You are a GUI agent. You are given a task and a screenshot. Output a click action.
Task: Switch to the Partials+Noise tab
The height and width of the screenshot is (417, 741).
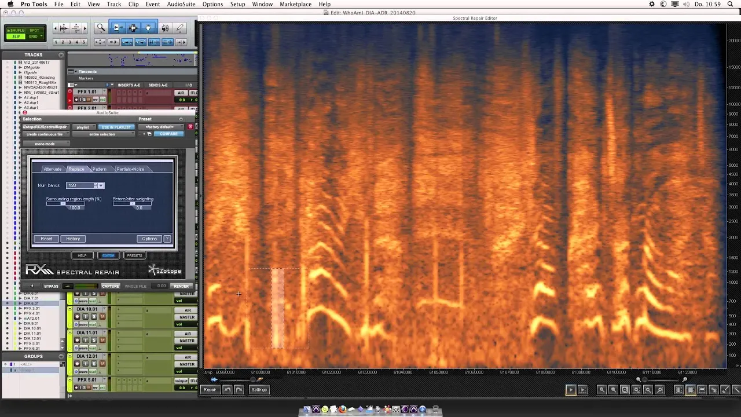[x=131, y=169]
